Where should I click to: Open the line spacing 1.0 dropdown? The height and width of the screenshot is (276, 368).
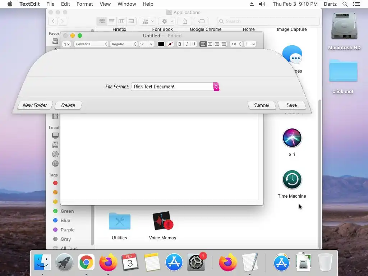pyautogui.click(x=236, y=44)
